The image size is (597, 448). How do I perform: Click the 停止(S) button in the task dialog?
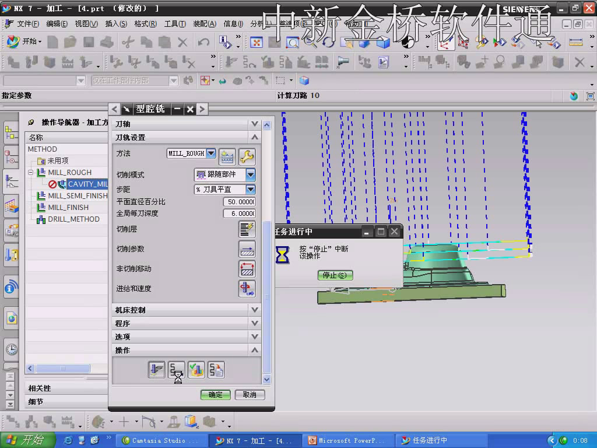(335, 275)
